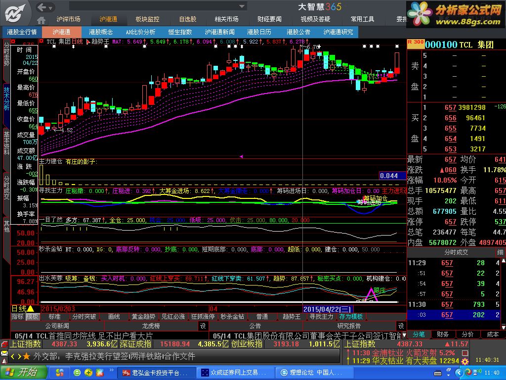
Task: Switch to the 港股全行情 tab
Action: point(22,32)
